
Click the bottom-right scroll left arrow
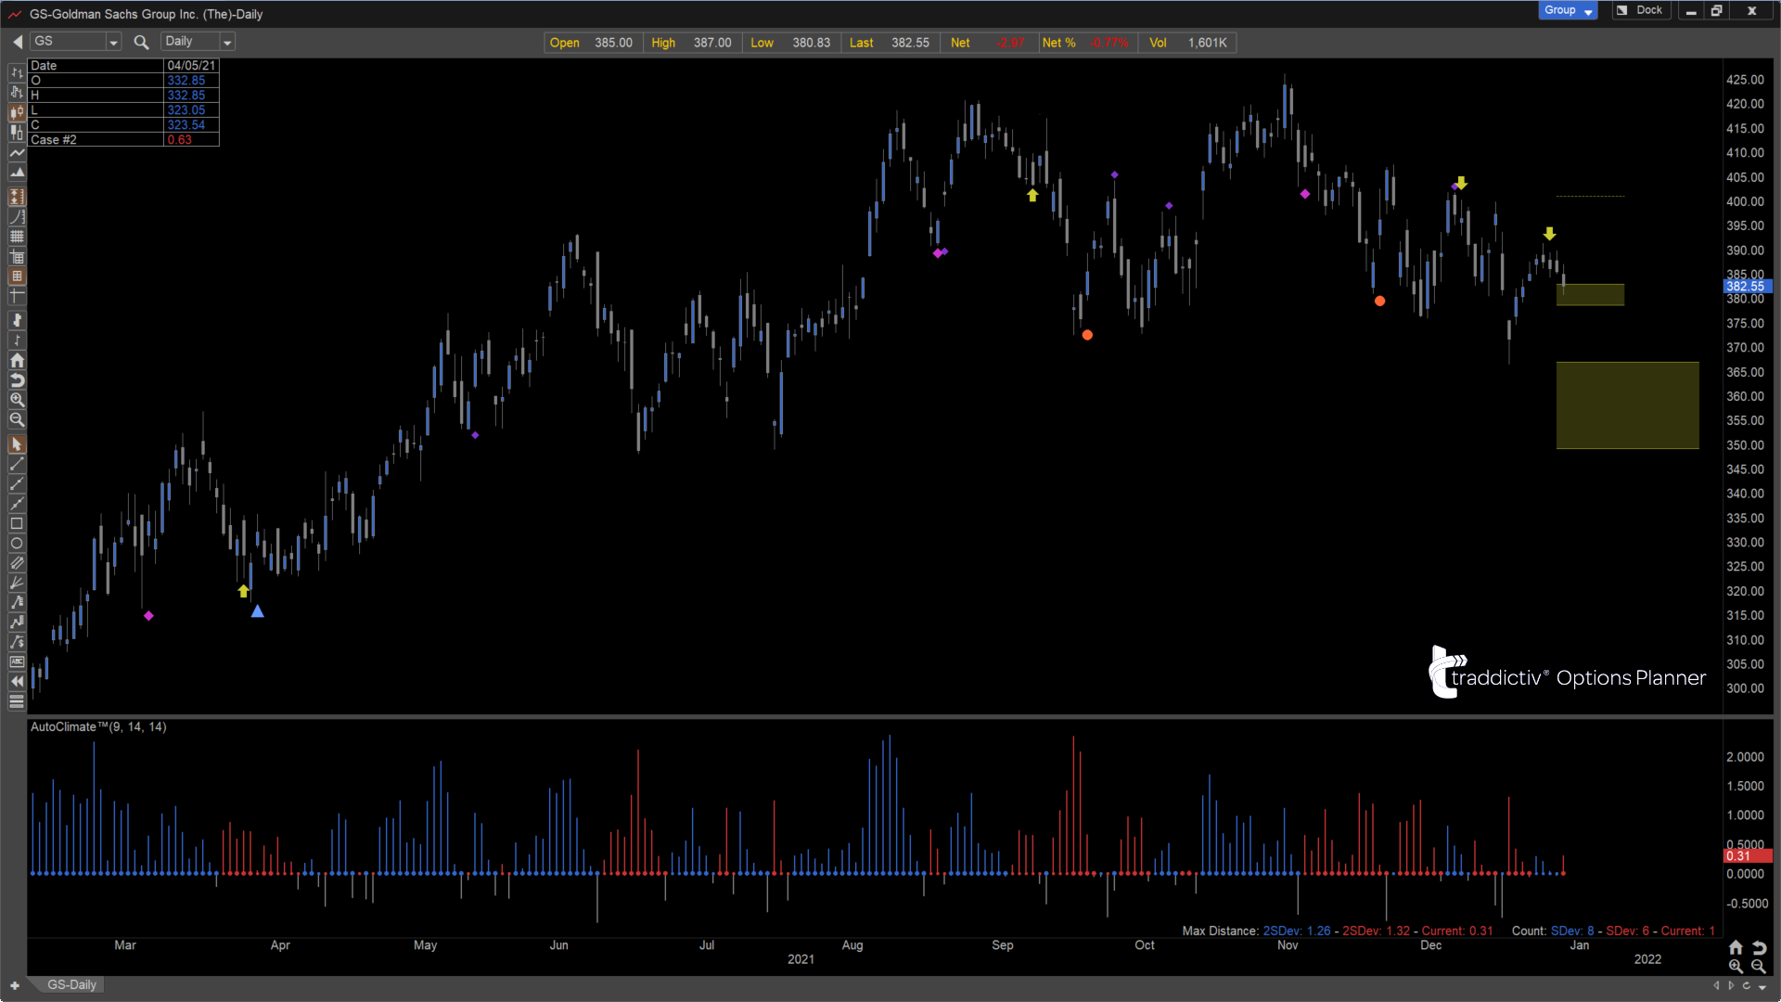point(1716,985)
